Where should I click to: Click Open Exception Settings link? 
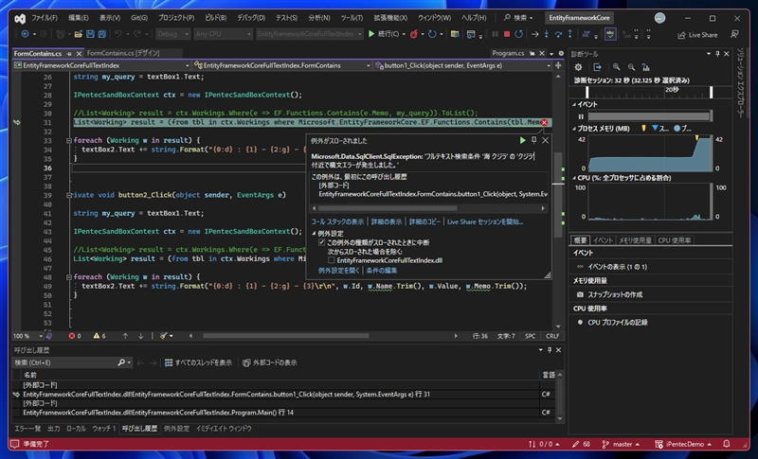coord(339,271)
